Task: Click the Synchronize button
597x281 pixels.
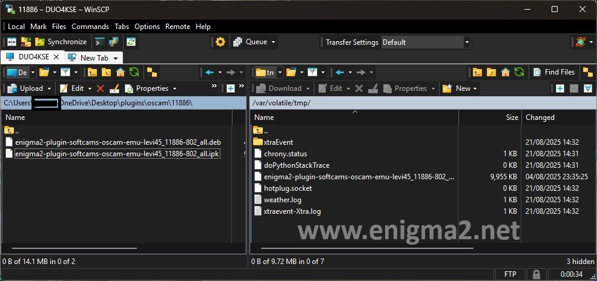Action: tap(61, 42)
